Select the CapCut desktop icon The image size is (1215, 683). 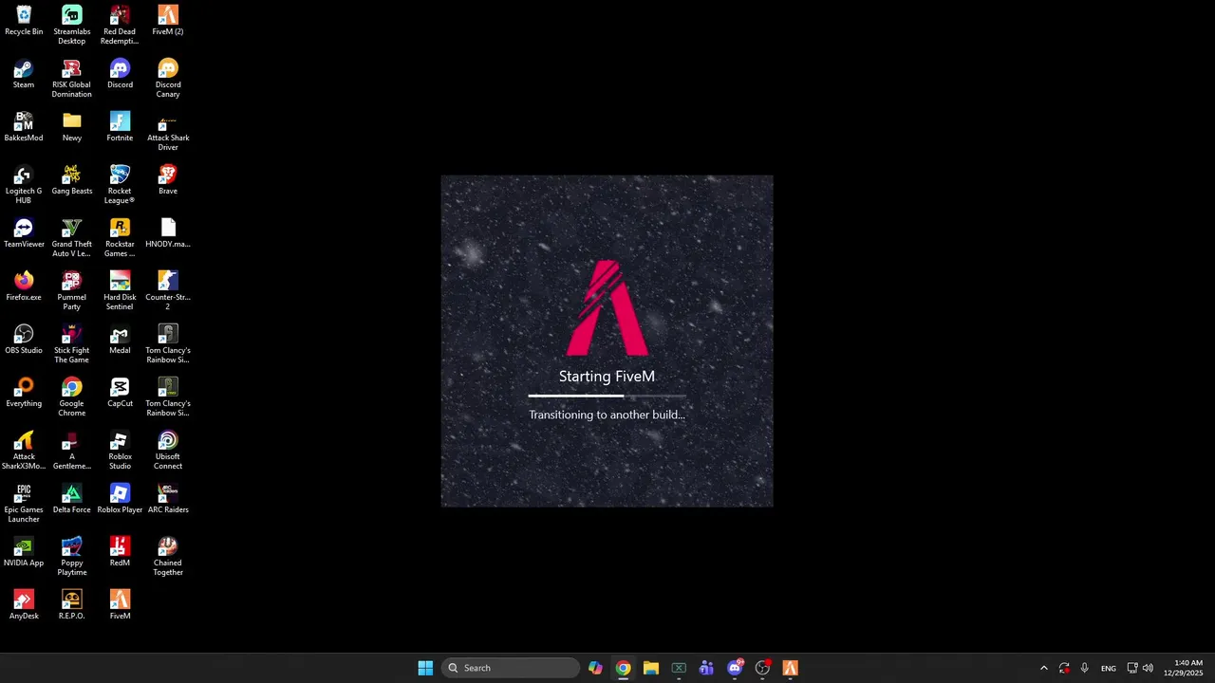[120, 393]
